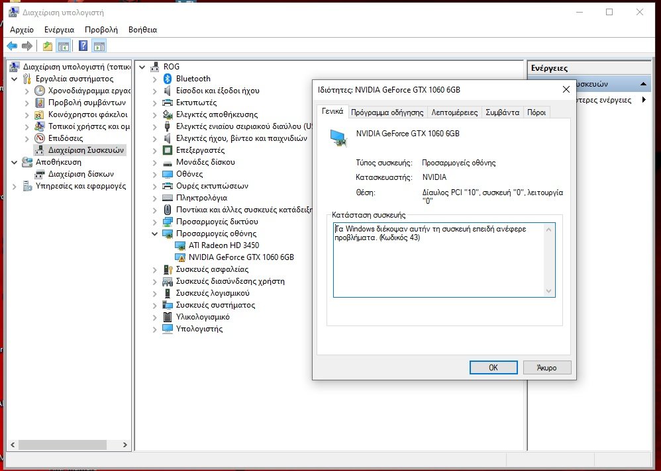Viewport: 661px width, 471px height.
Task: Switch to the Συμβάντα tab
Action: [502, 112]
